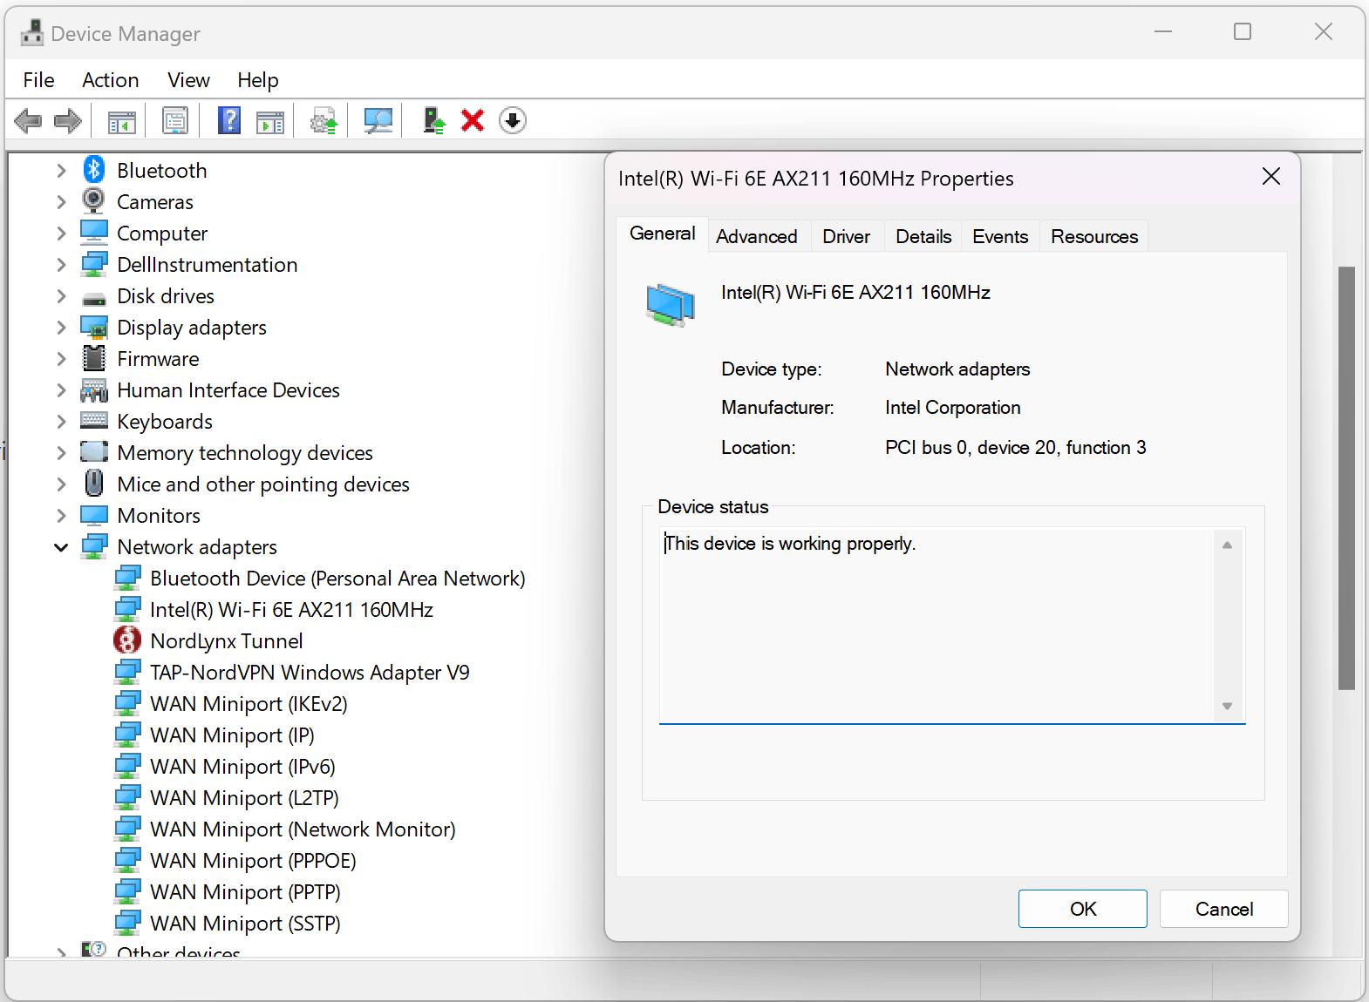The width and height of the screenshot is (1369, 1002).
Task: Click the blue Help toolbar icon
Action: 229,120
